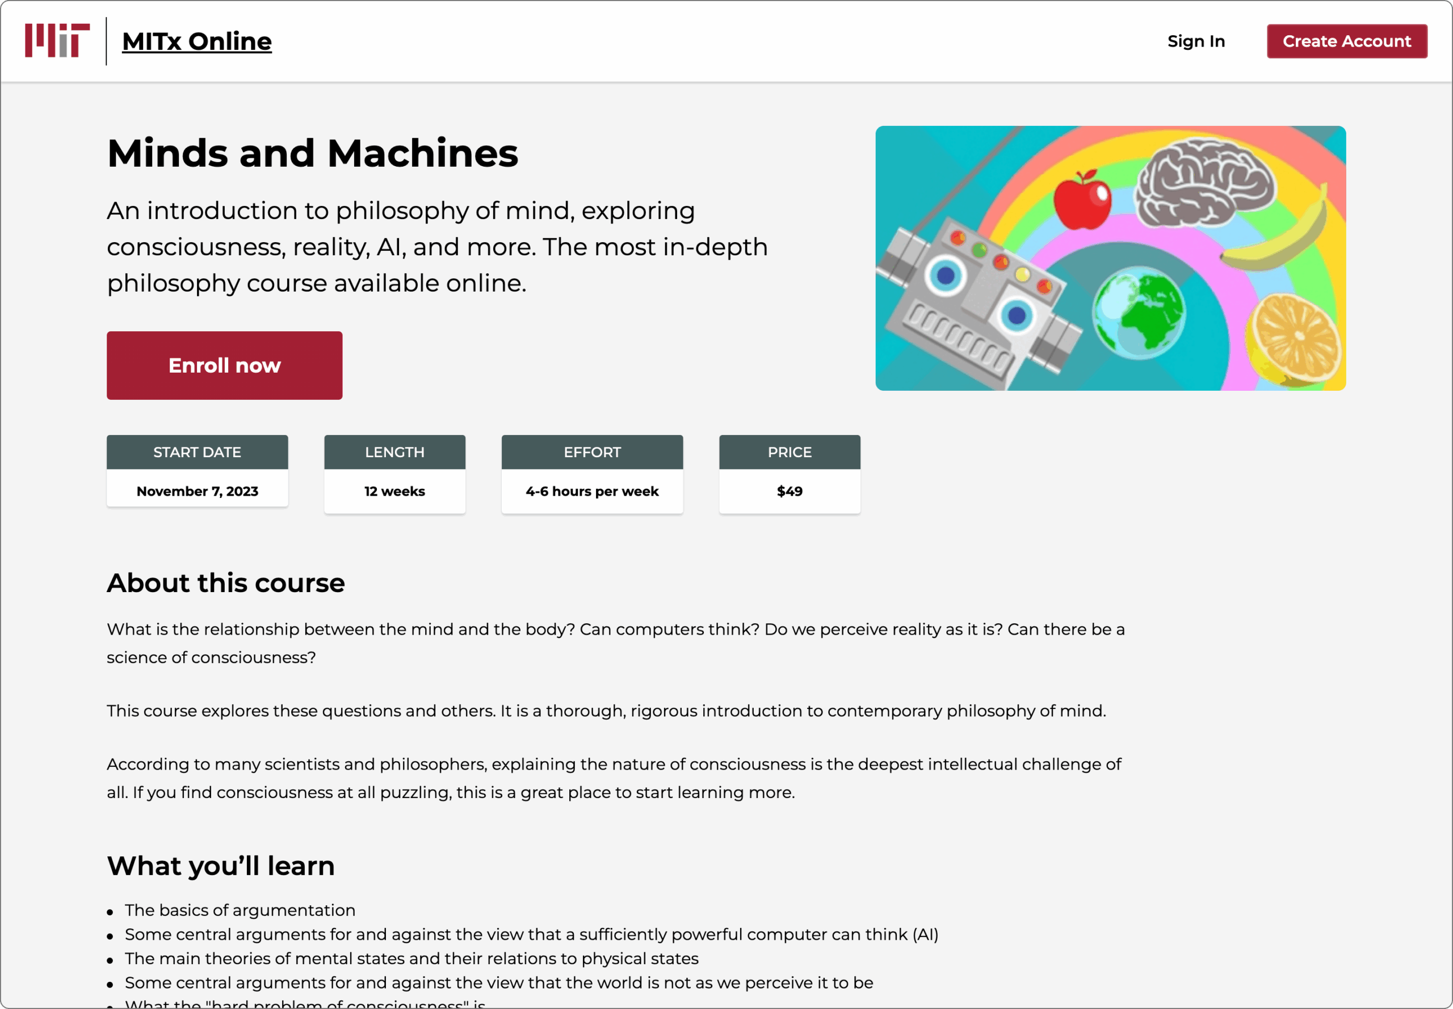Screen dimensions: 1453x1009
Task: Click the START DATE card header
Action: [x=197, y=452]
